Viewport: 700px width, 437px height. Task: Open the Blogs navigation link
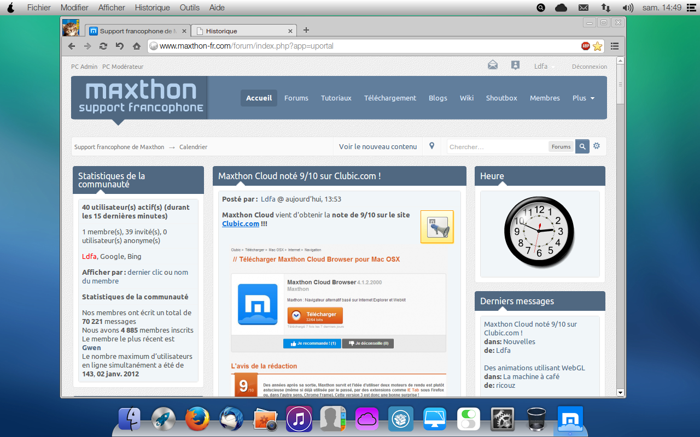438,98
